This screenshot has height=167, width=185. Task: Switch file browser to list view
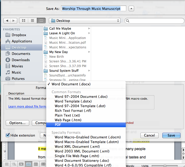click(32, 21)
